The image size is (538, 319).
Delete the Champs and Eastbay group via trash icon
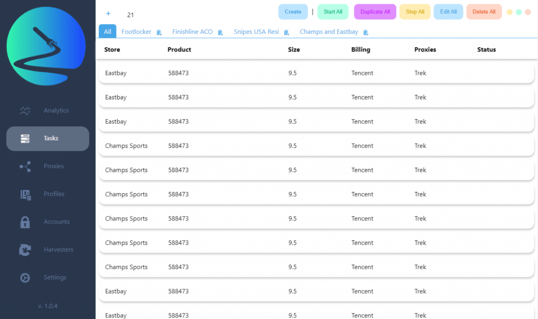pyautogui.click(x=366, y=33)
